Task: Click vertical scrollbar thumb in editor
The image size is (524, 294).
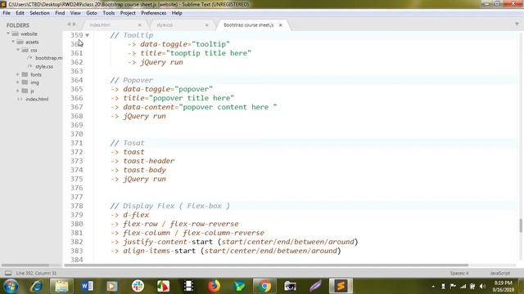Action: 521,225
